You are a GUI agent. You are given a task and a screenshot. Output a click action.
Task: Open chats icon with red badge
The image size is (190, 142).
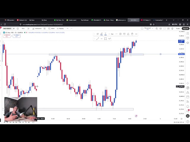(x=188, y=111)
